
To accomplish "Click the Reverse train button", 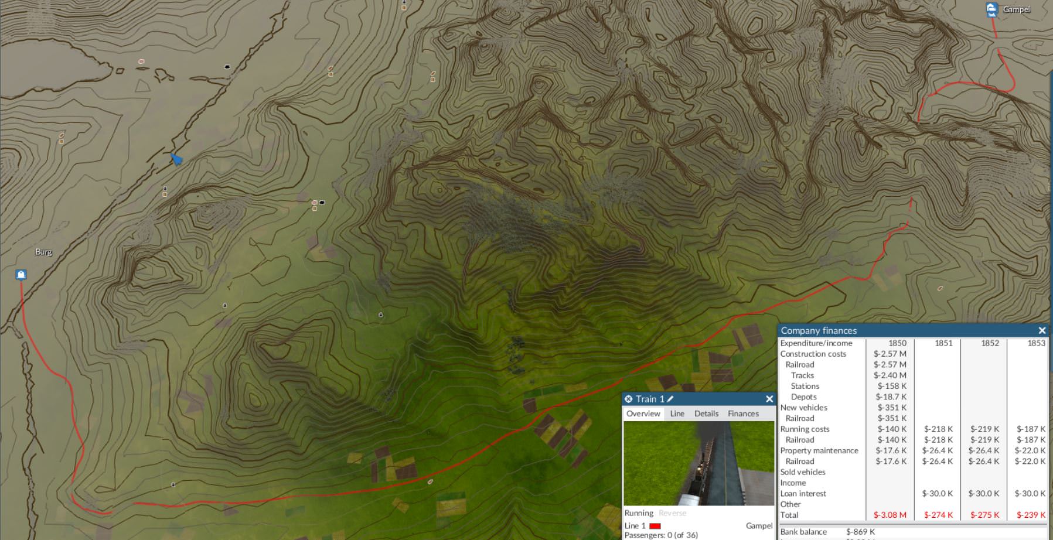I will pos(672,513).
